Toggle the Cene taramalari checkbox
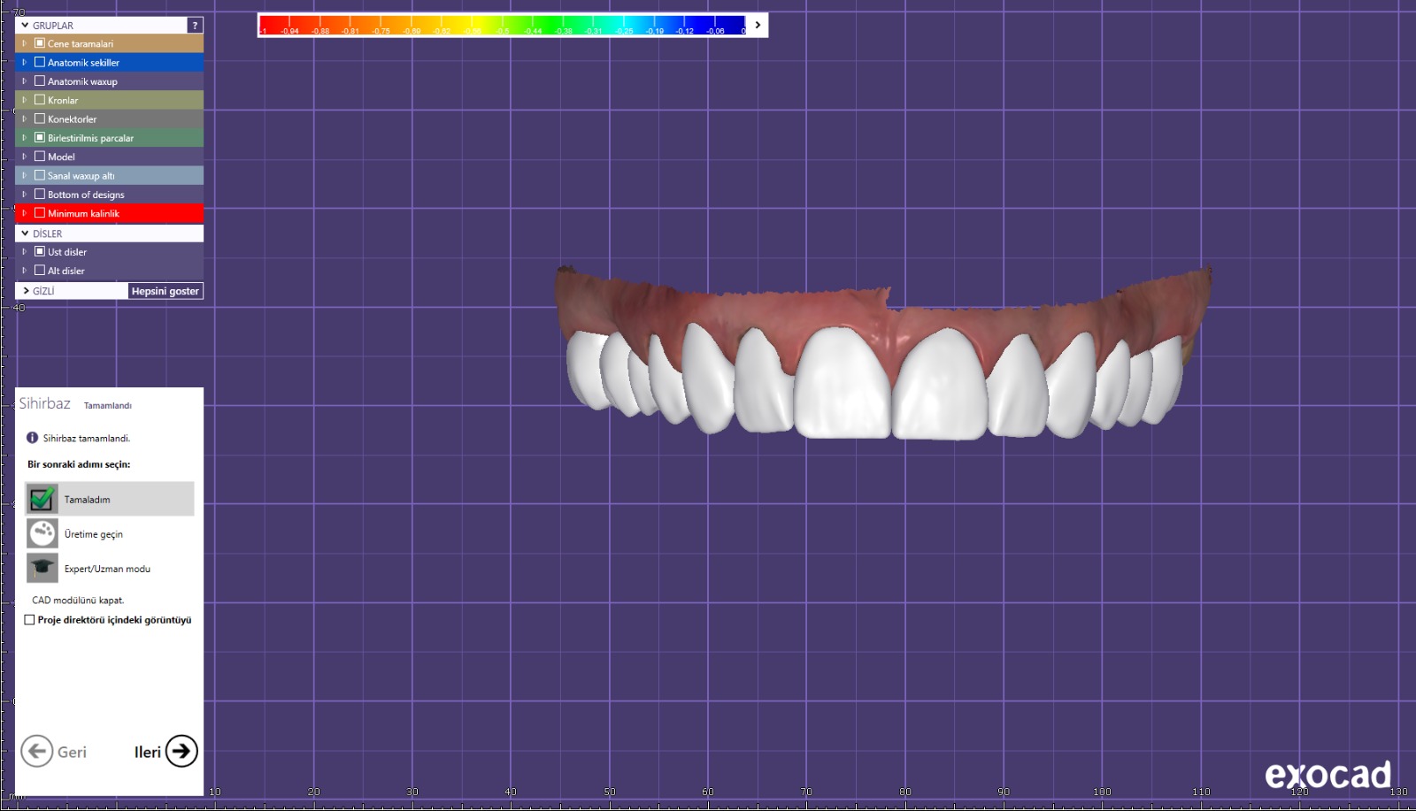 pos(40,43)
